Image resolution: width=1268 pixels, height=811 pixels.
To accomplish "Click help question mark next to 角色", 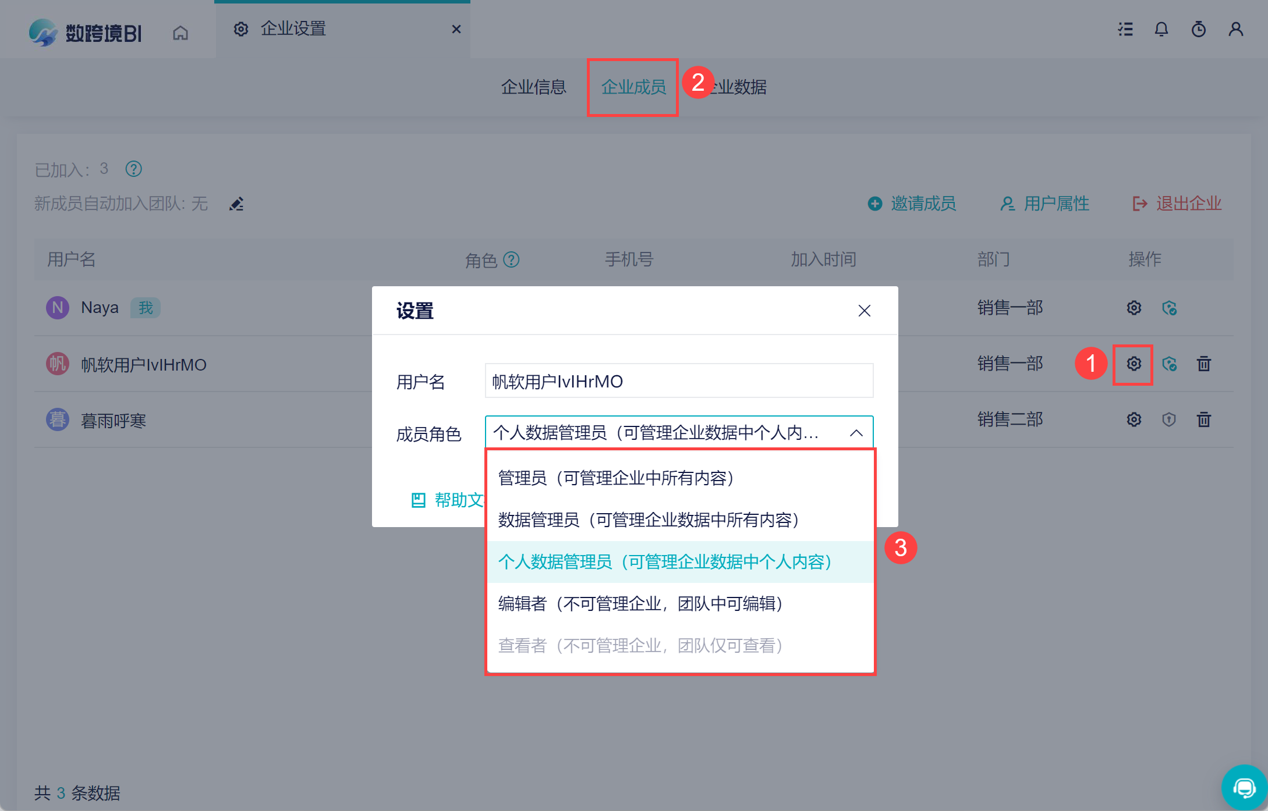I will 511,259.
